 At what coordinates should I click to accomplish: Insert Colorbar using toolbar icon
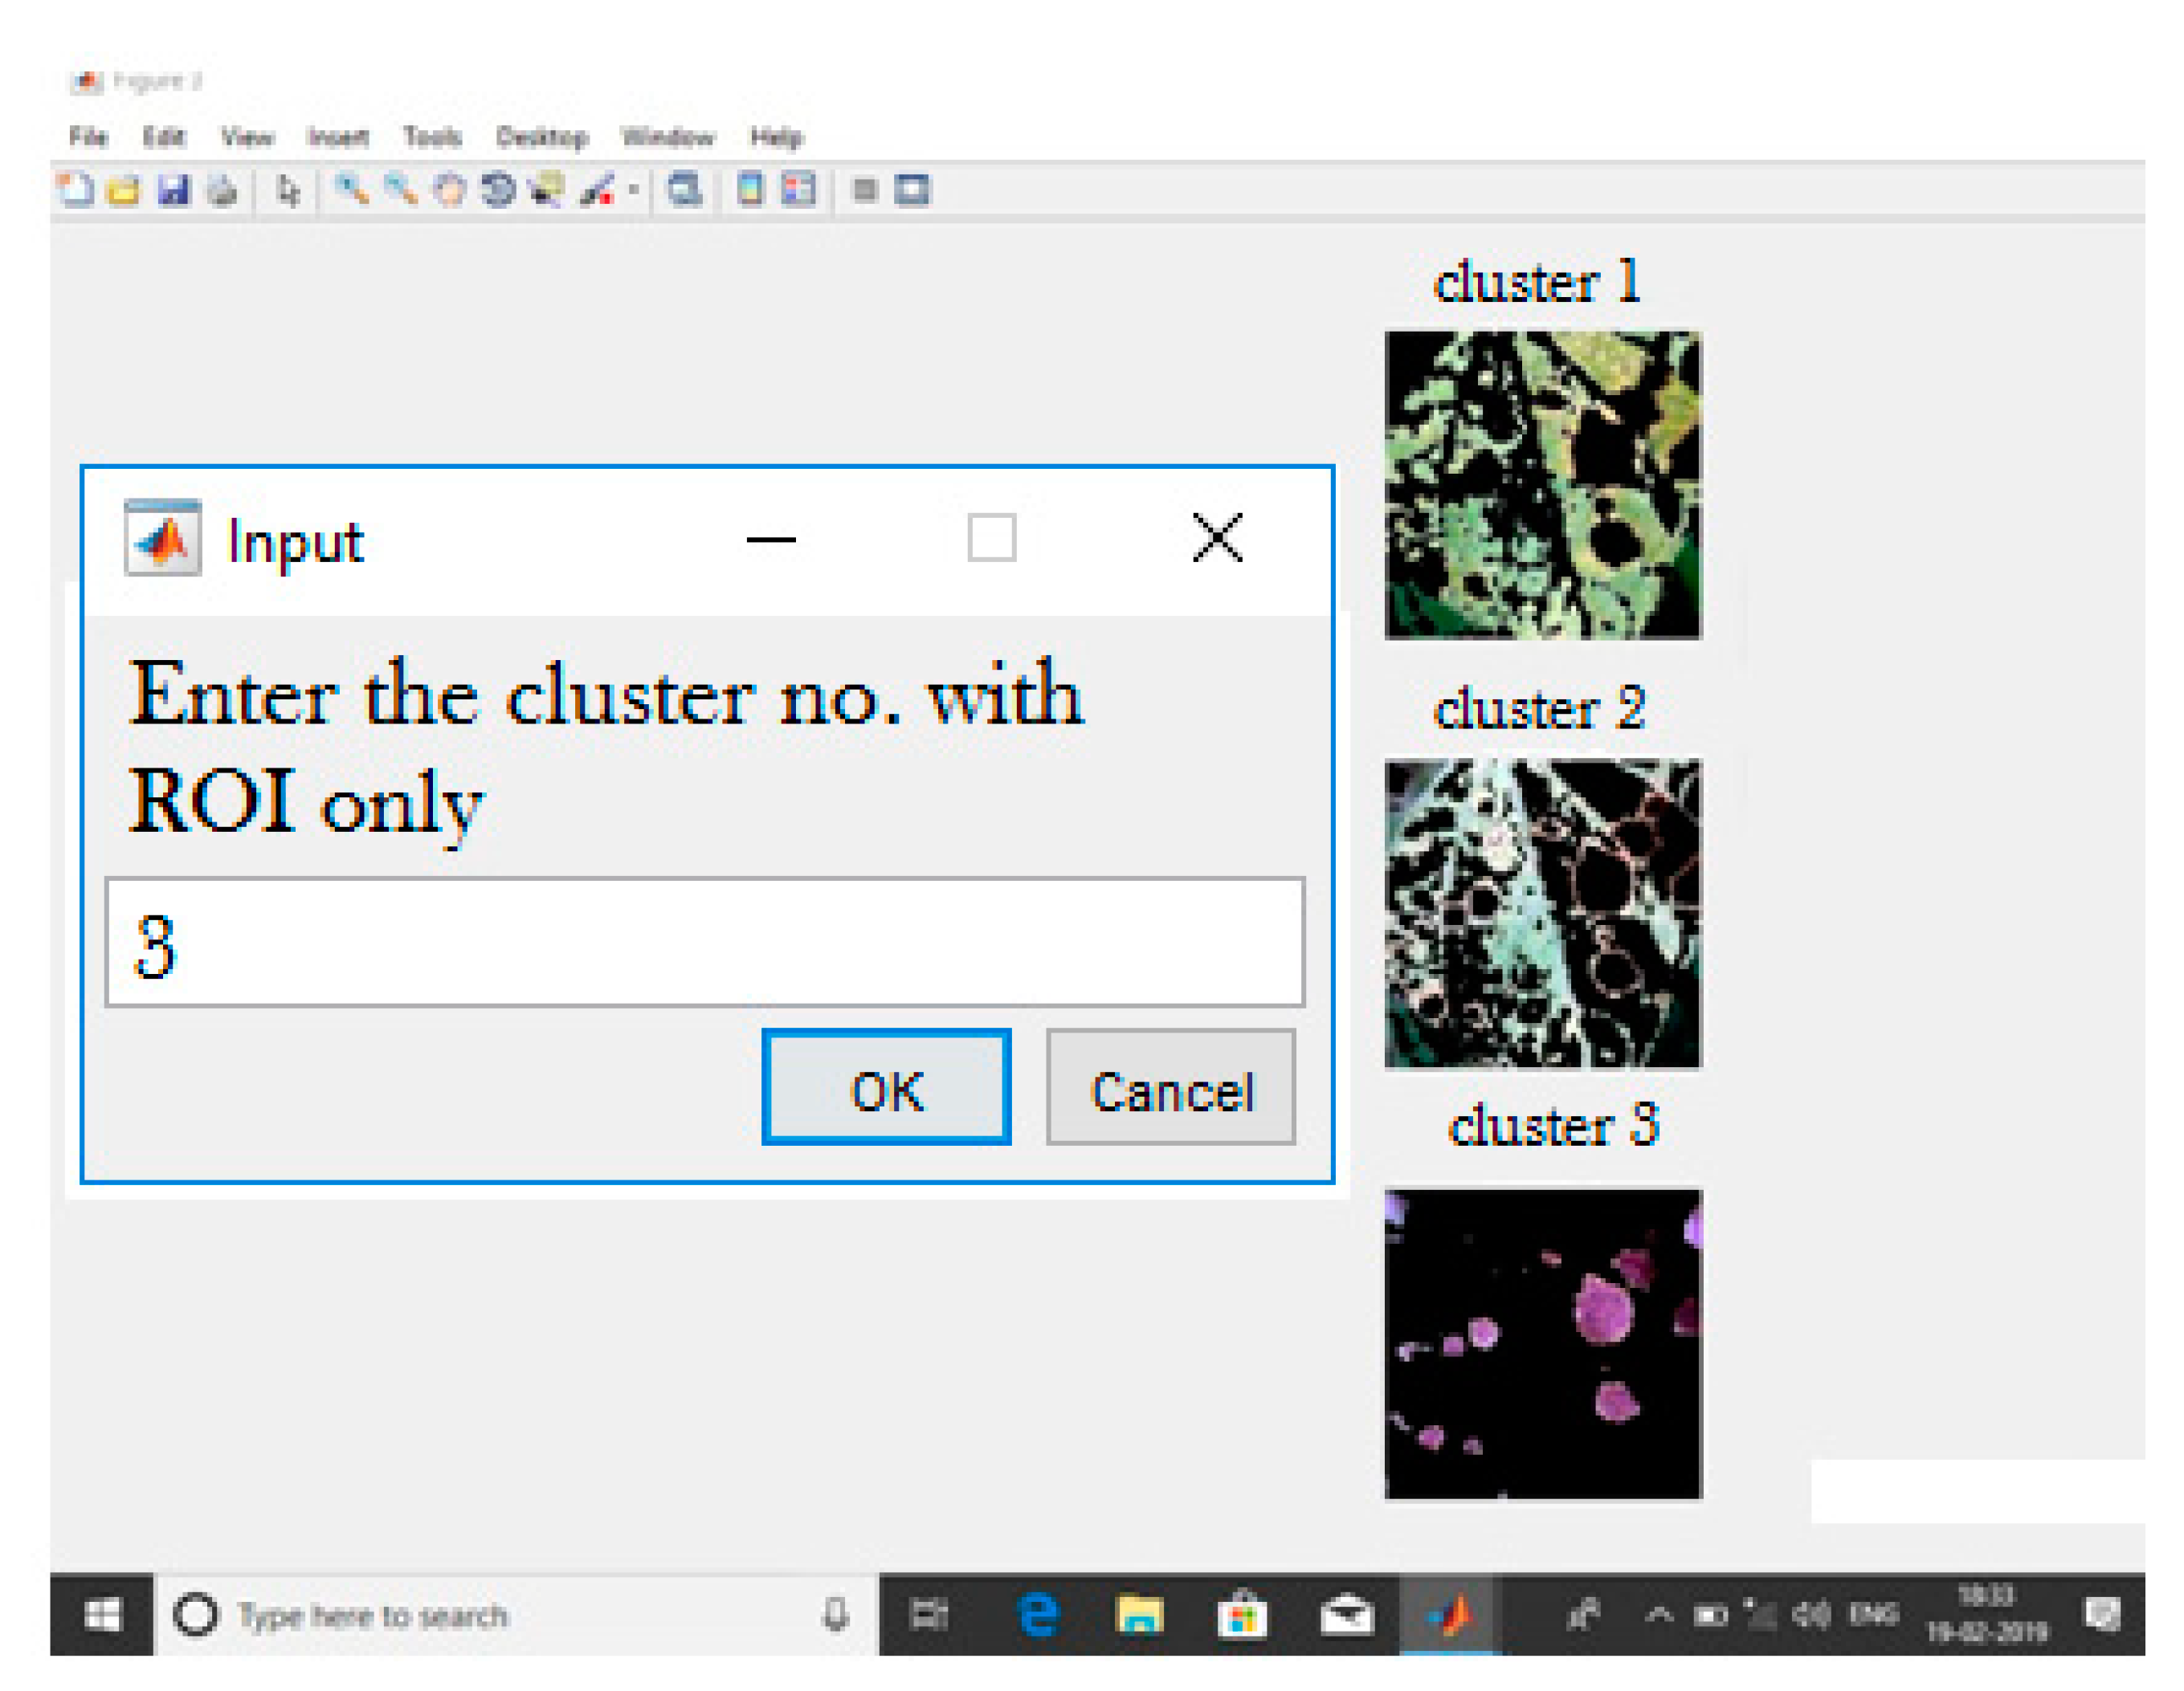point(750,189)
